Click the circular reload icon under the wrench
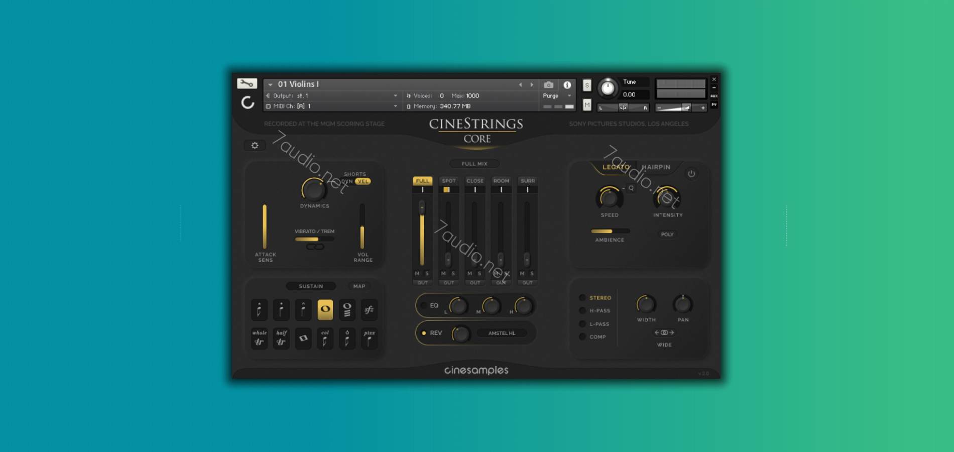Screen dimensions: 954x452 click(248, 103)
